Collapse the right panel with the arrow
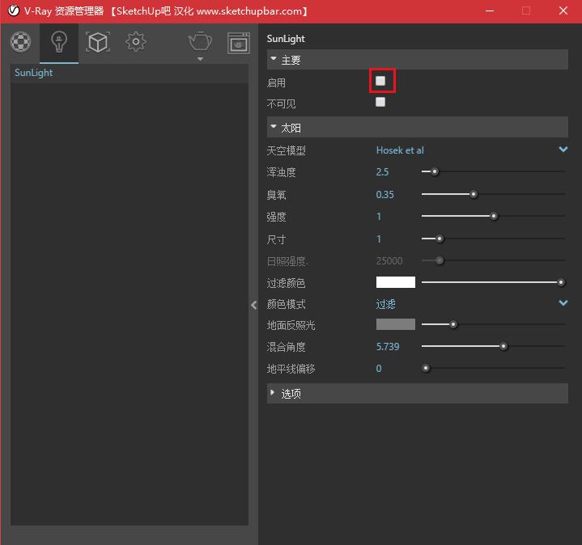 point(254,305)
